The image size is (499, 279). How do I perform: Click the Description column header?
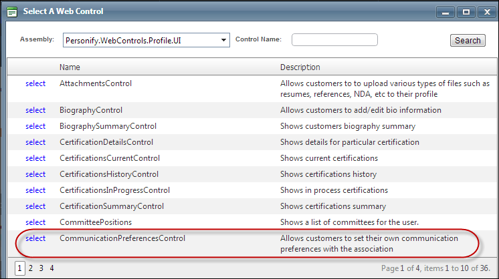click(x=300, y=67)
